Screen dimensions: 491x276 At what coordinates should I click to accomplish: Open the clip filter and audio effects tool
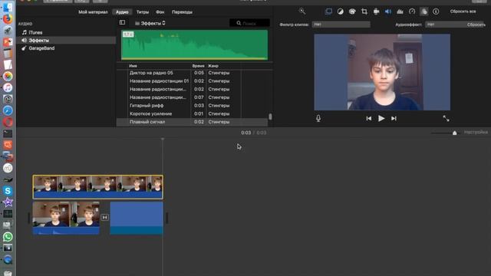click(423, 11)
